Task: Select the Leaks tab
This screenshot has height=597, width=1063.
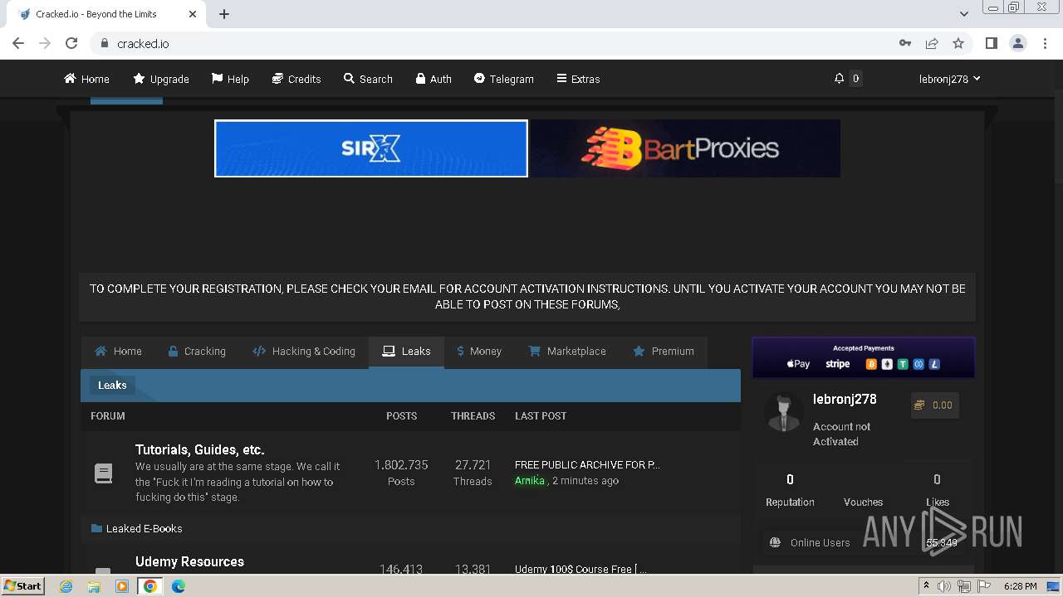Action: (x=406, y=352)
